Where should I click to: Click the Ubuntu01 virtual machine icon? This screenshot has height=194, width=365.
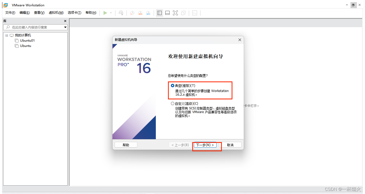pos(17,41)
